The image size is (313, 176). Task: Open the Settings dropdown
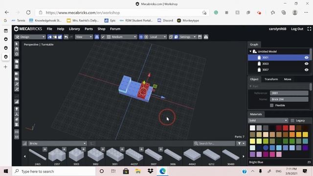click(x=188, y=37)
